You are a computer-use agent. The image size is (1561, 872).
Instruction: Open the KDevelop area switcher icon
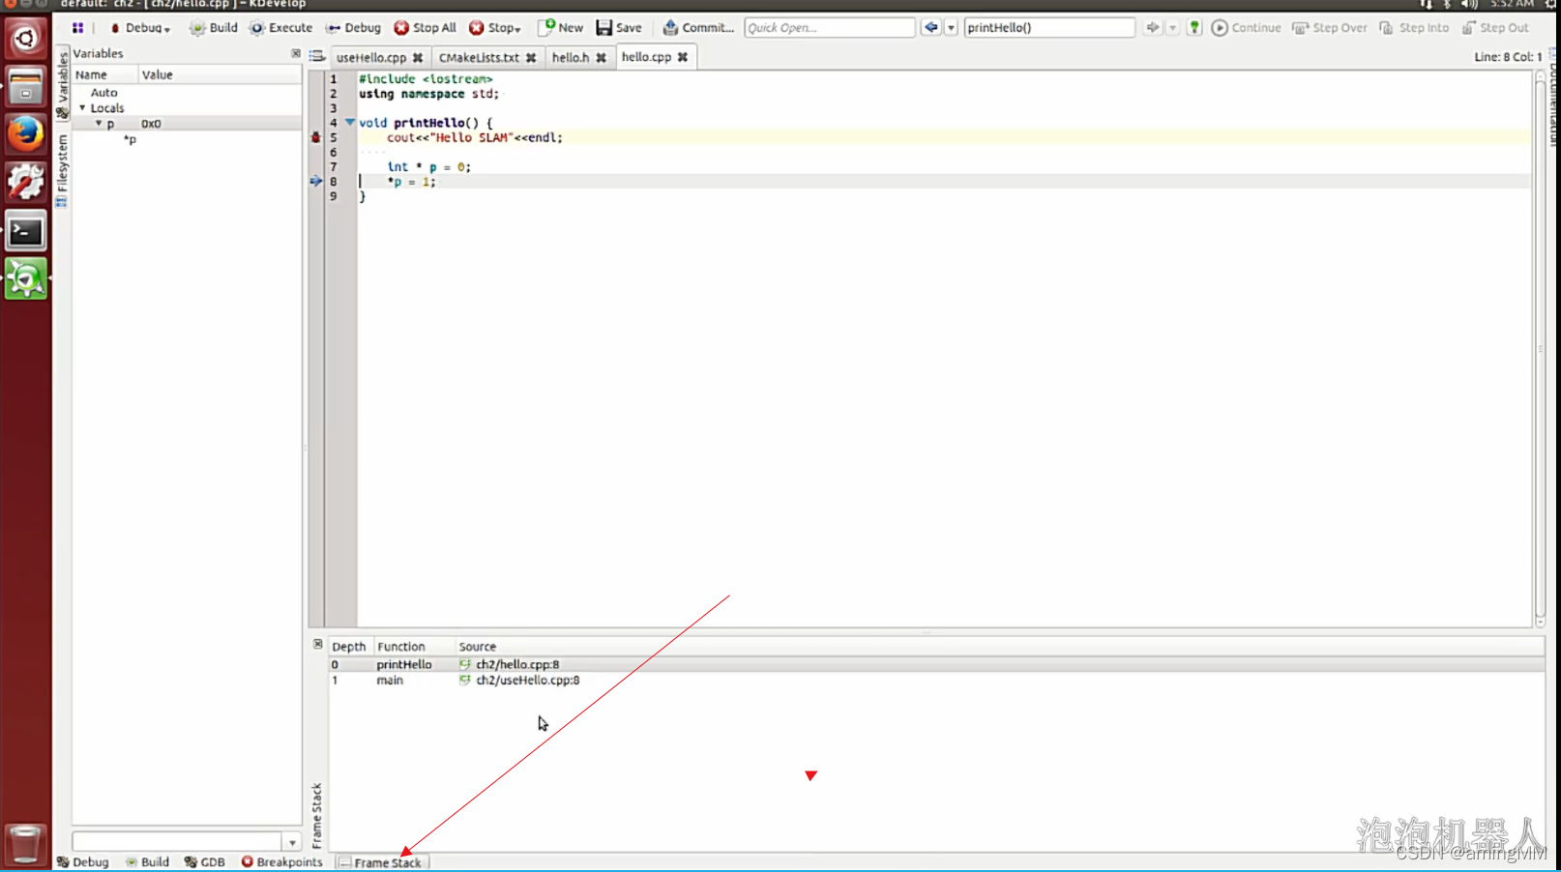[77, 28]
